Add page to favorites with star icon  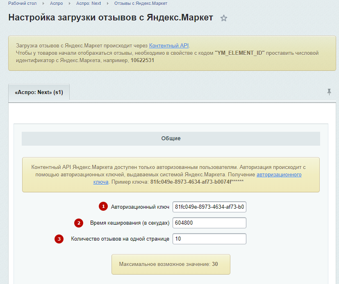tap(224, 18)
